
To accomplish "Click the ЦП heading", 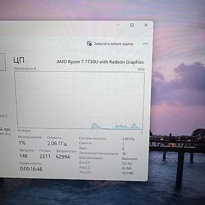I will point(19,60).
